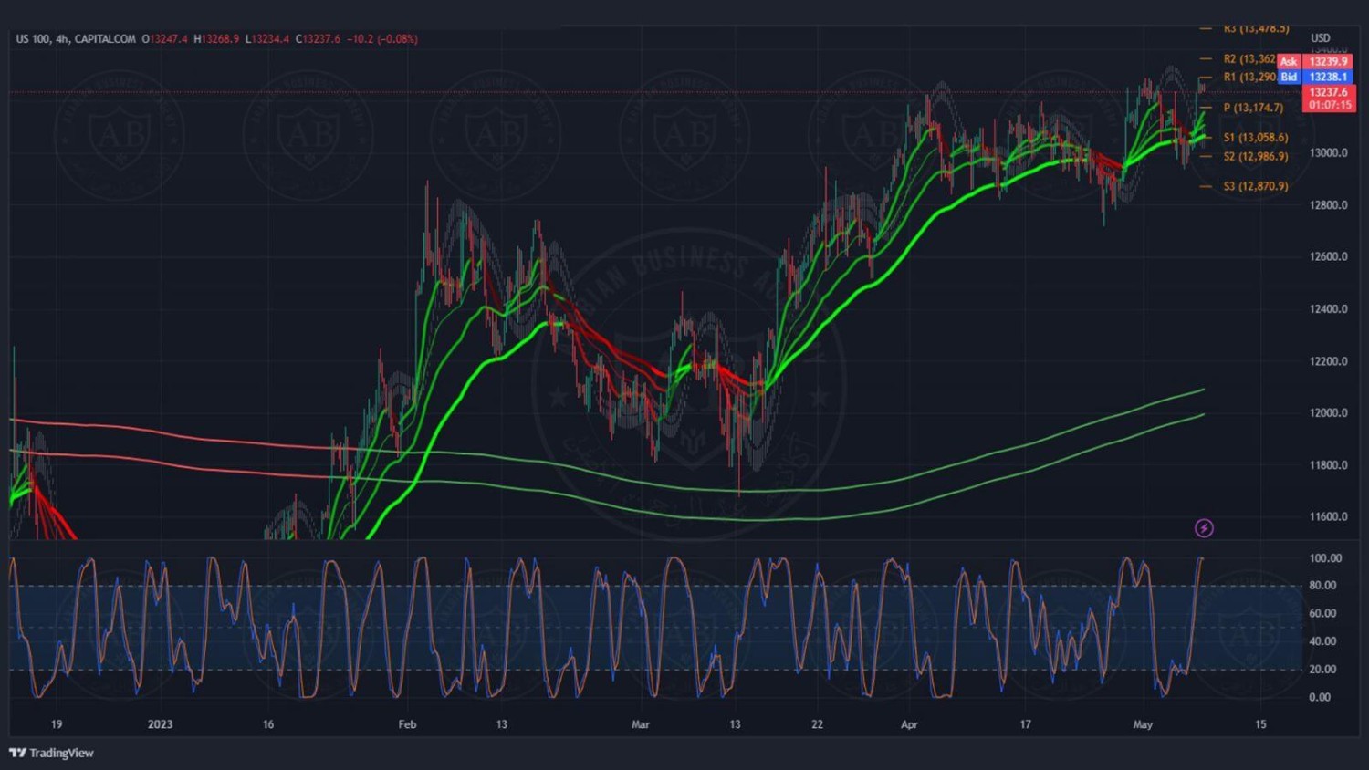Select the R1 pivot level label

pos(1249,78)
